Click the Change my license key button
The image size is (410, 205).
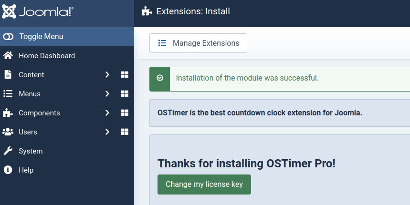[x=204, y=184]
